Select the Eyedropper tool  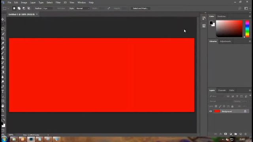(x=3, y=43)
